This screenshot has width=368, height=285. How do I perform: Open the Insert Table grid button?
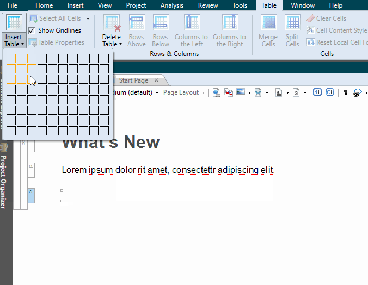click(x=14, y=30)
